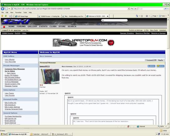Click the Home icon in command bar

pyautogui.click(x=137, y=16)
